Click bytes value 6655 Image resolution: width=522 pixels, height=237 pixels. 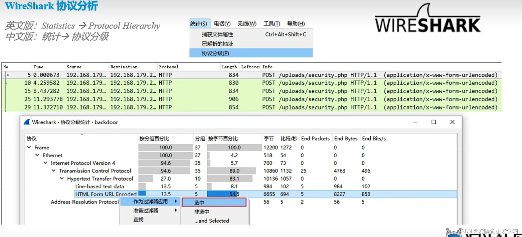(269, 194)
